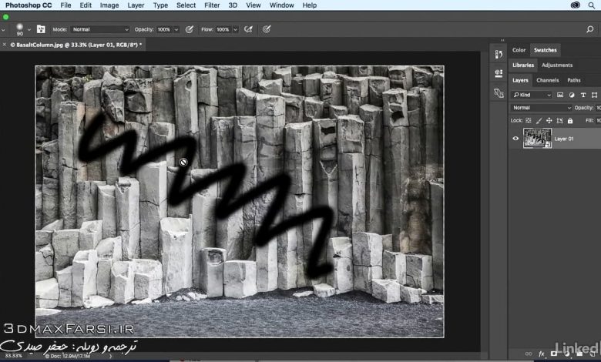The image size is (601, 362).
Task: Click the green window zoom button
Action: 5,17
